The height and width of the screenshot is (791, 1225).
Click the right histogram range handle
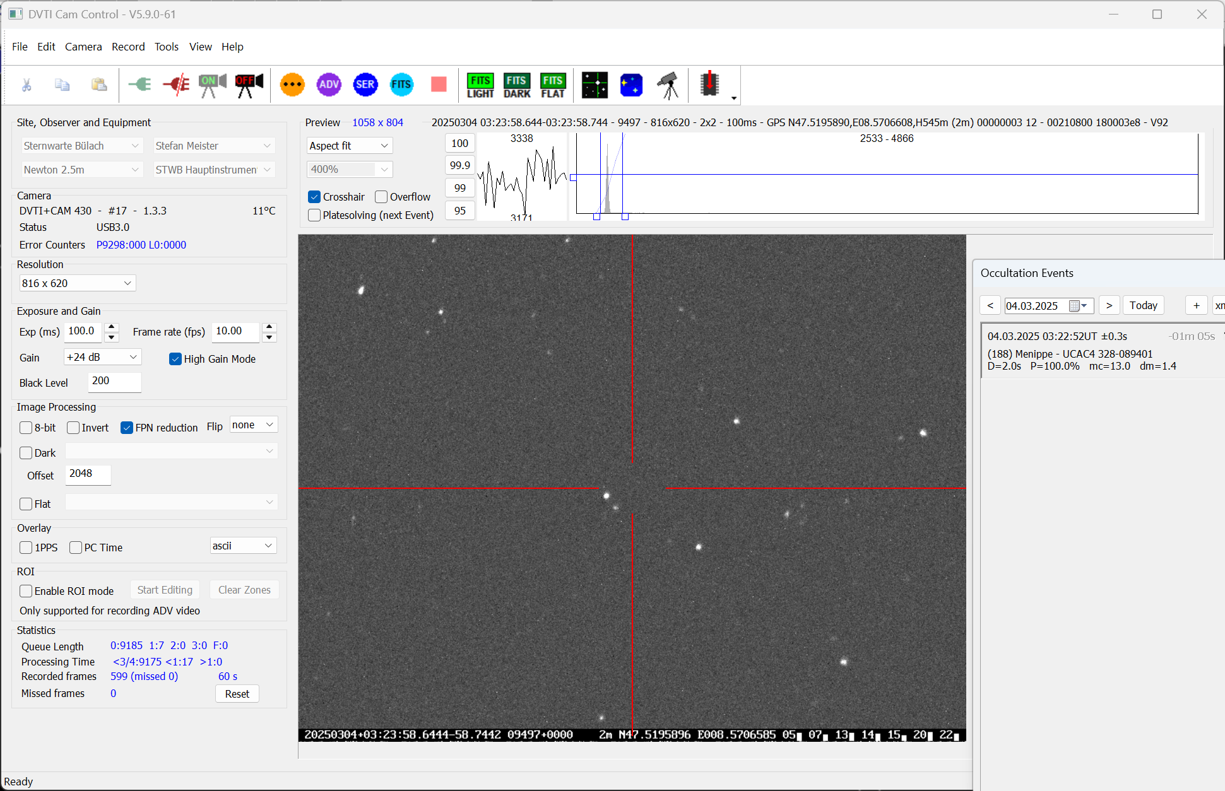click(625, 216)
